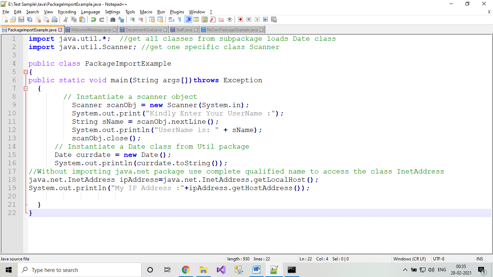Expand the hidden notification icons in system tray
This screenshot has height=277, width=493.
click(405, 269)
